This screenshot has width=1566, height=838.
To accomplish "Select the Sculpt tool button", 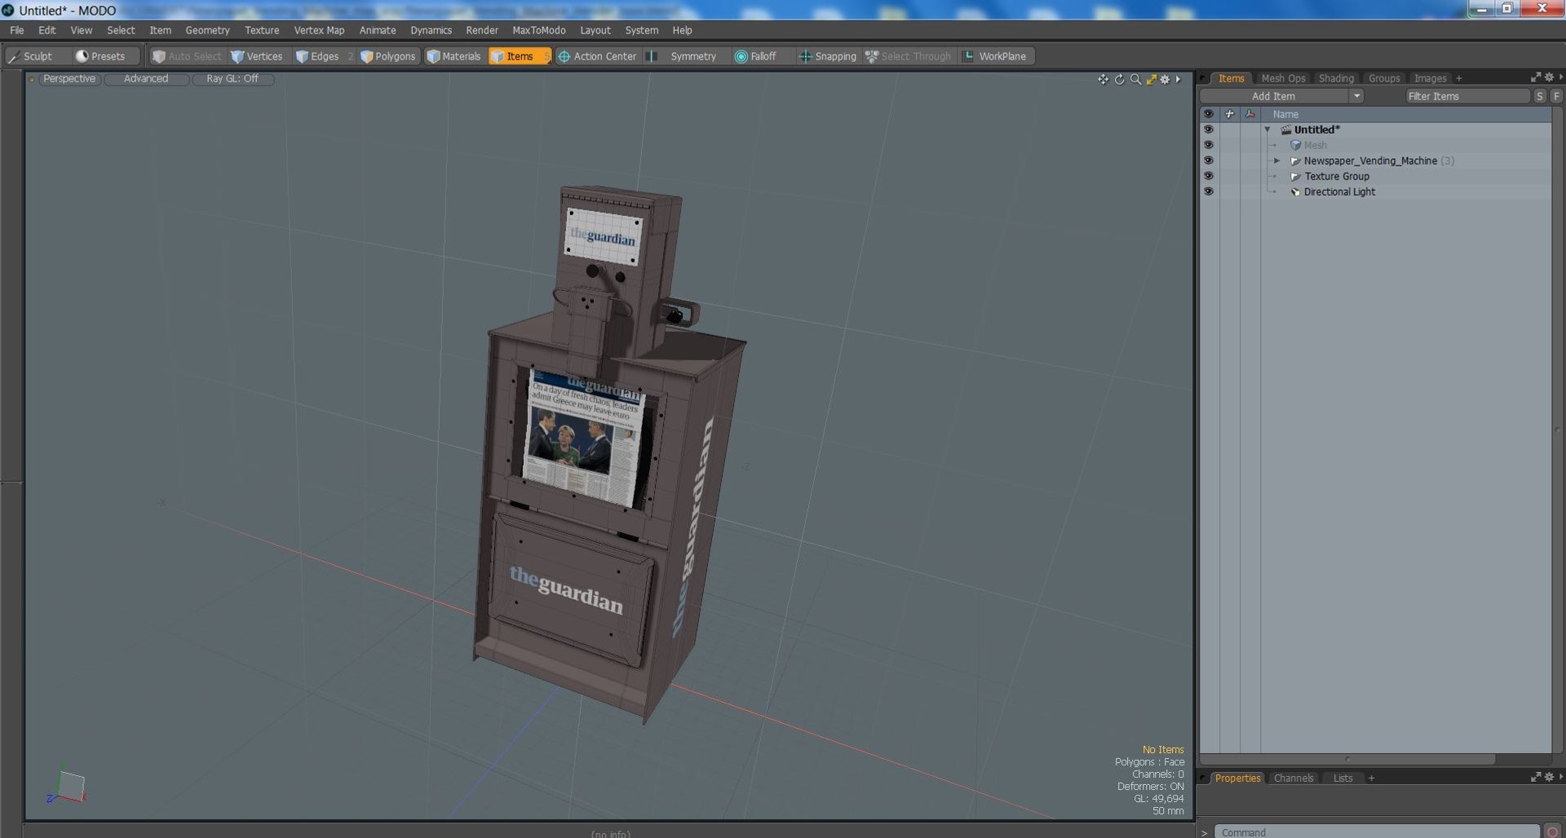I will point(31,56).
